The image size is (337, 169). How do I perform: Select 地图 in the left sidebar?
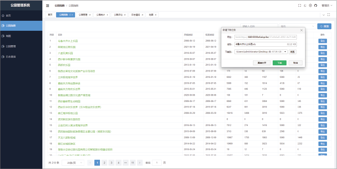click(x=9, y=36)
